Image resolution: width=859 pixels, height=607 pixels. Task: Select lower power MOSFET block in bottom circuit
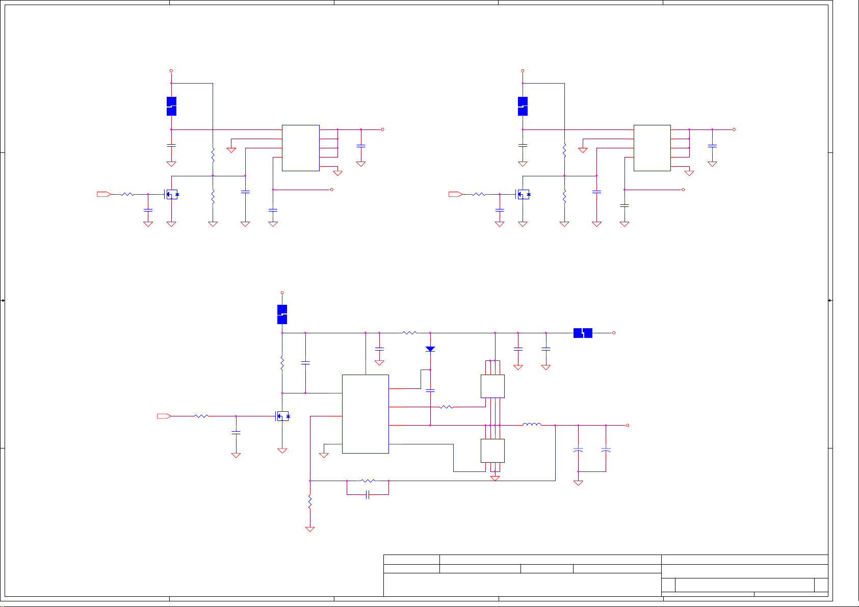493,451
